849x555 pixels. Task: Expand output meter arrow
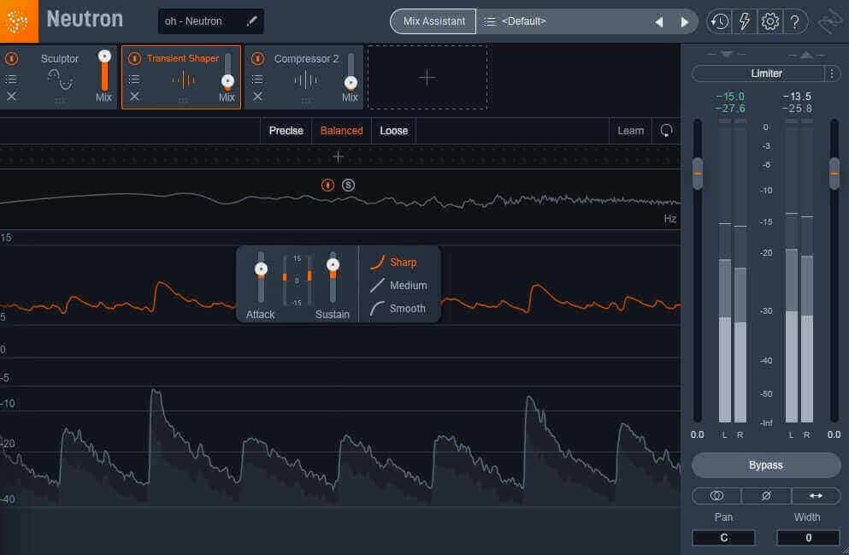click(806, 54)
